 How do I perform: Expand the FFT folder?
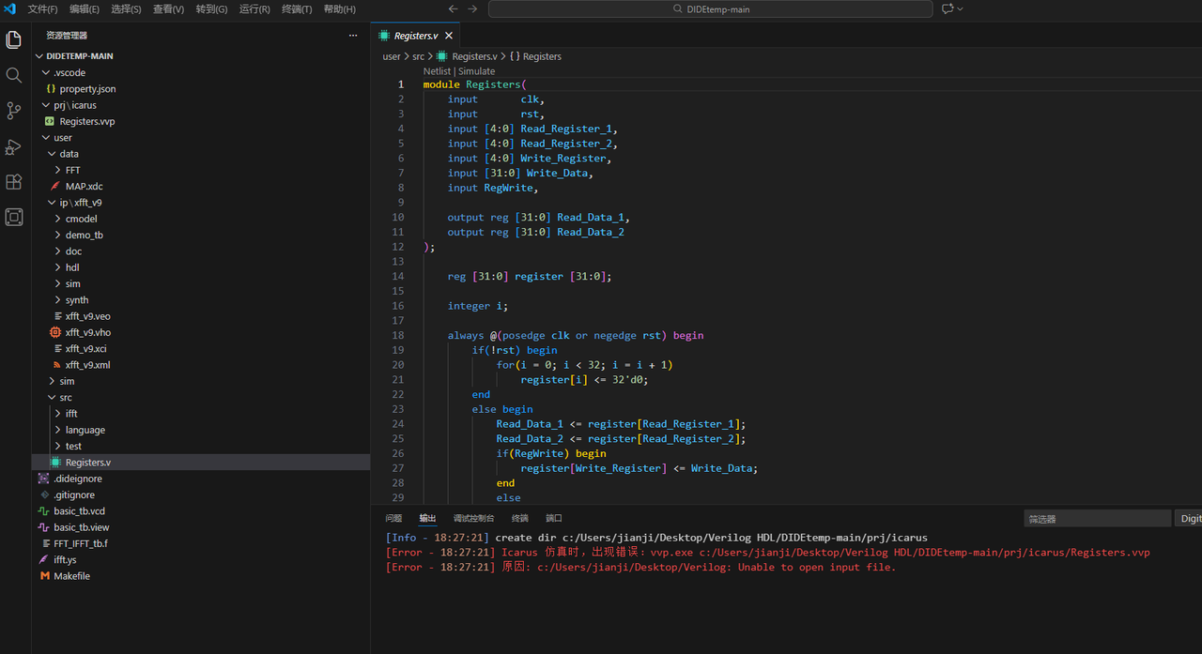(x=72, y=170)
